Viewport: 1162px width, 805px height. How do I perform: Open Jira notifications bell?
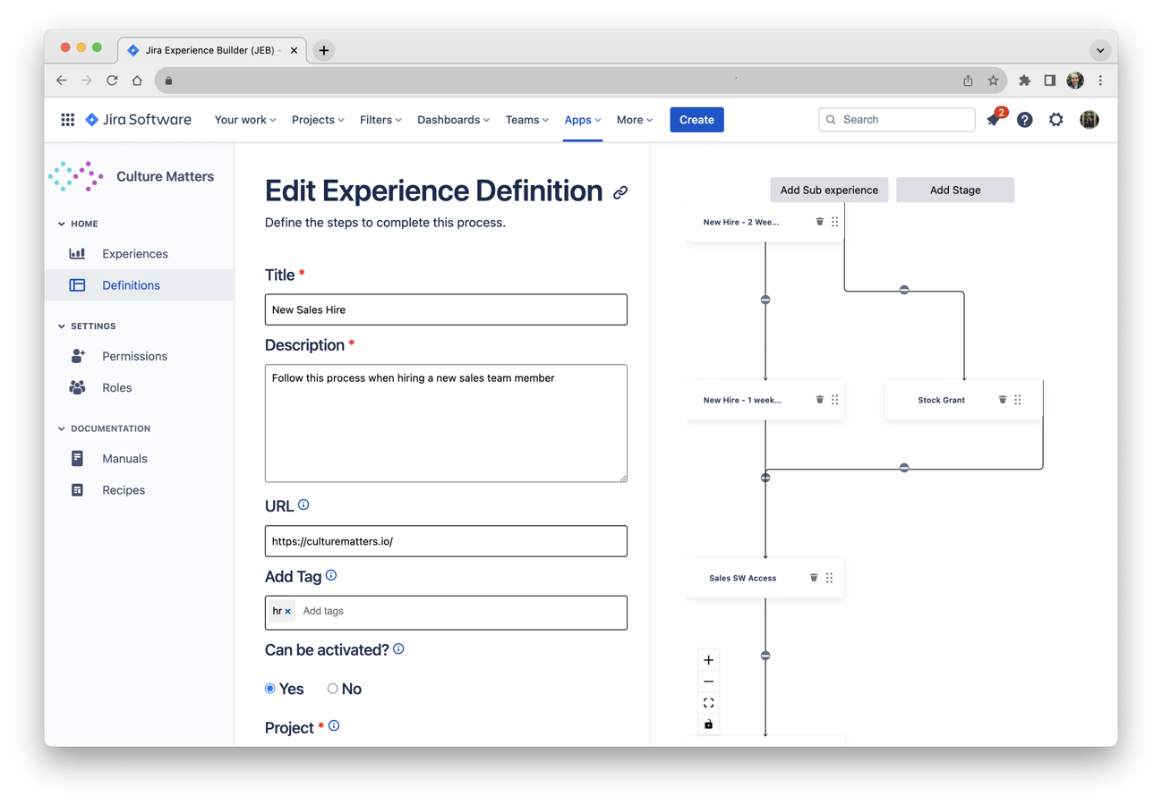point(994,120)
